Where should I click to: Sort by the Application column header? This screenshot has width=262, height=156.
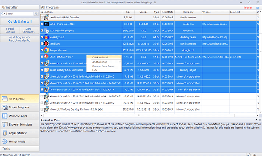81,12
